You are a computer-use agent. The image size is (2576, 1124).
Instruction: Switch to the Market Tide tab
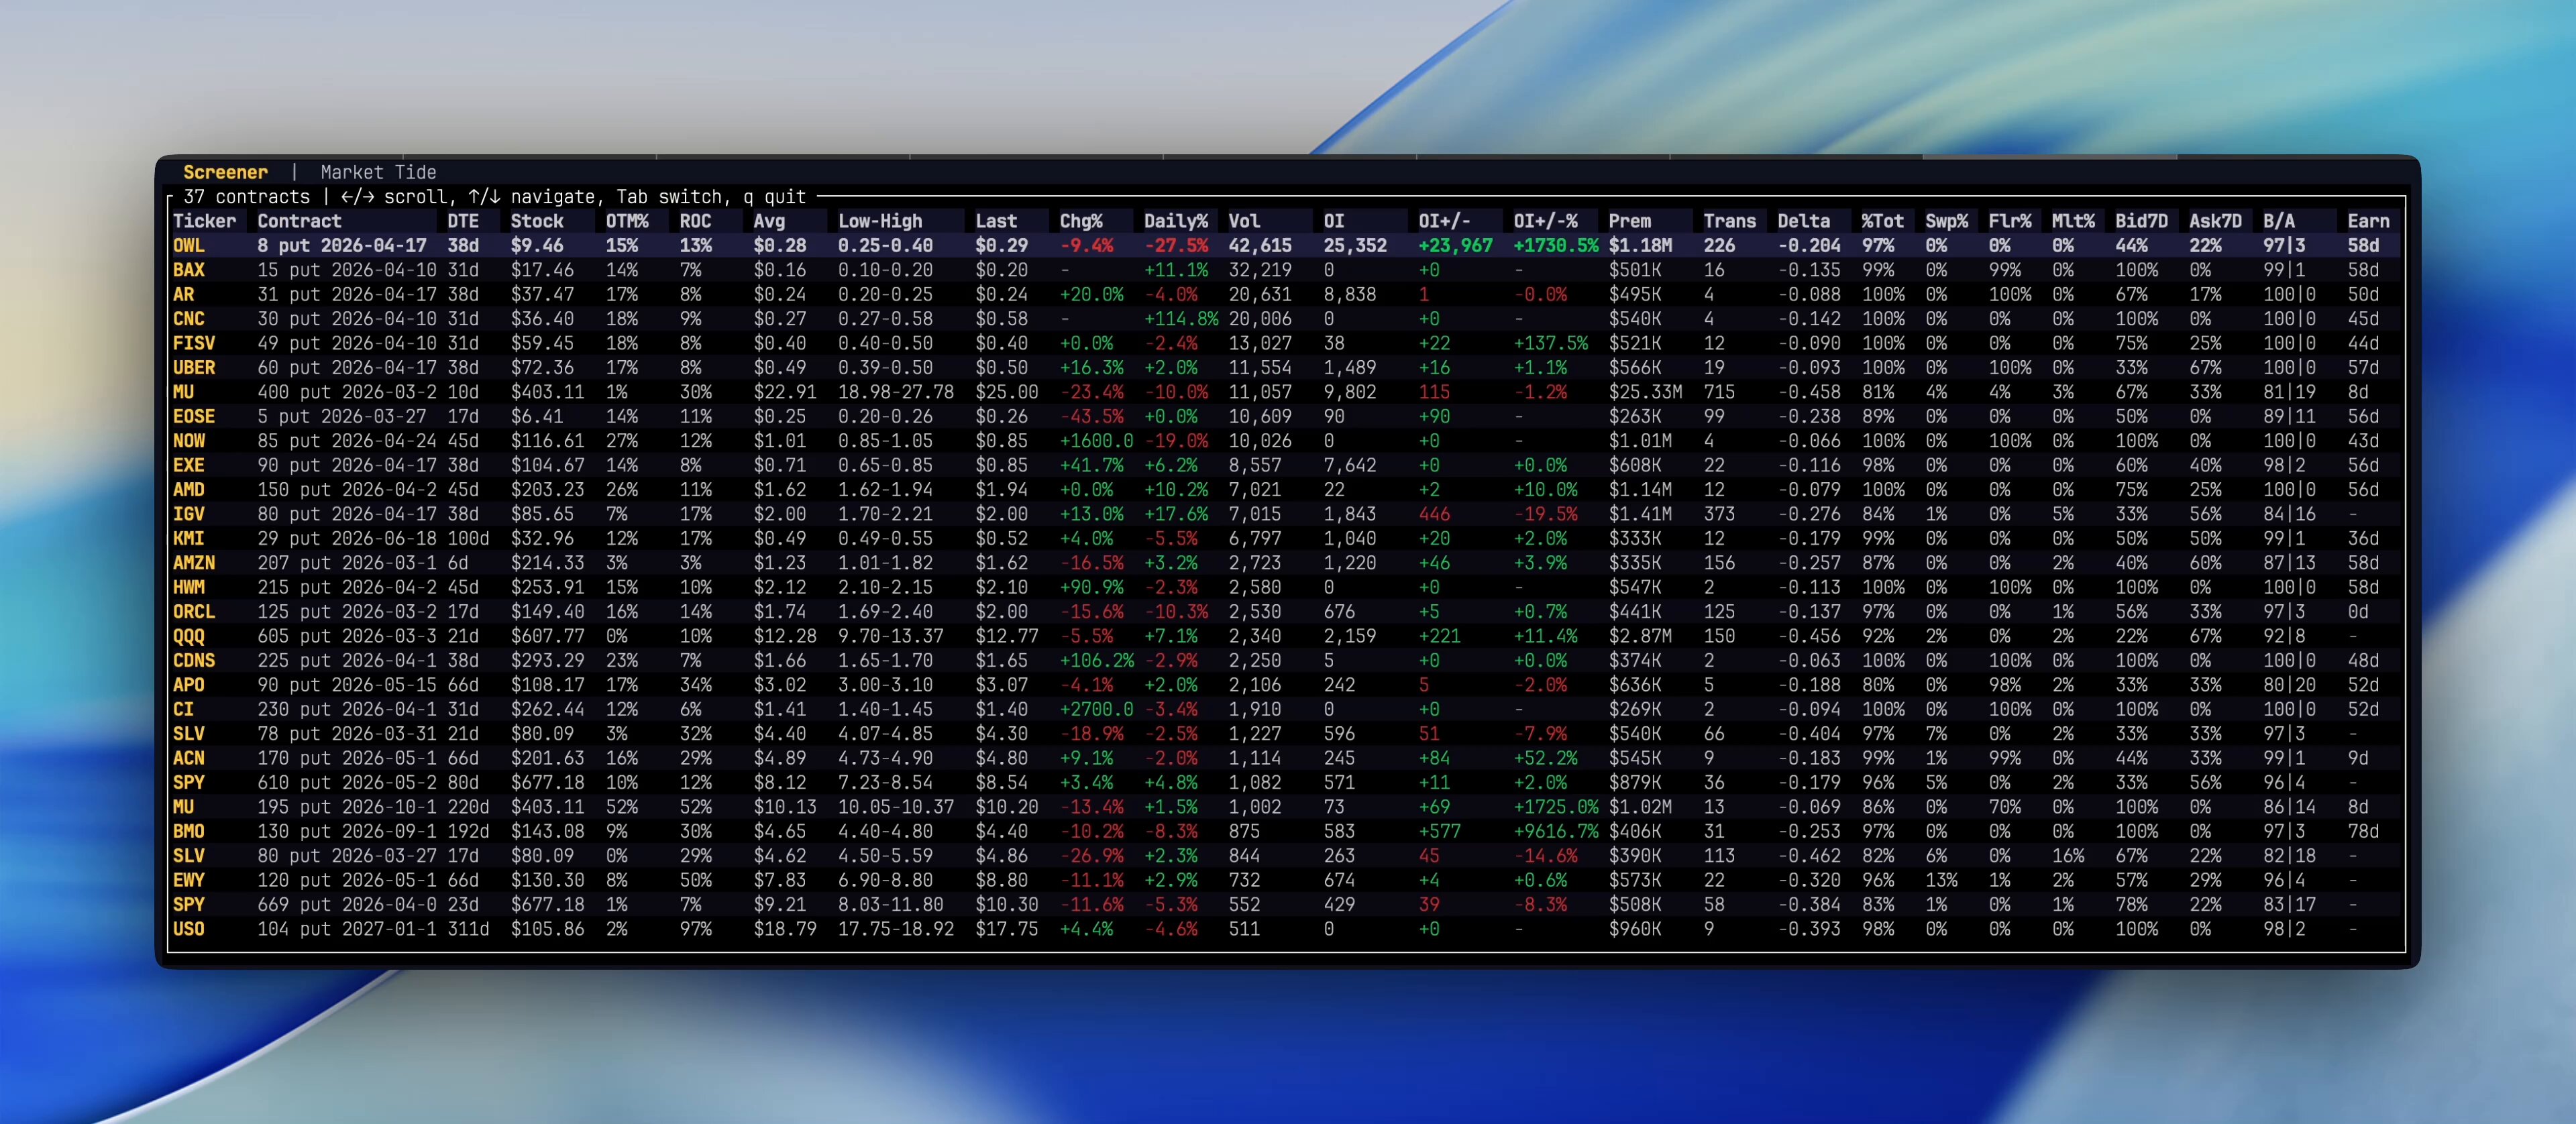point(378,172)
